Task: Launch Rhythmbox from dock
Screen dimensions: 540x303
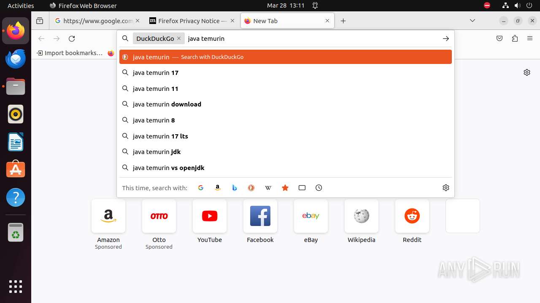Action: click(16, 114)
